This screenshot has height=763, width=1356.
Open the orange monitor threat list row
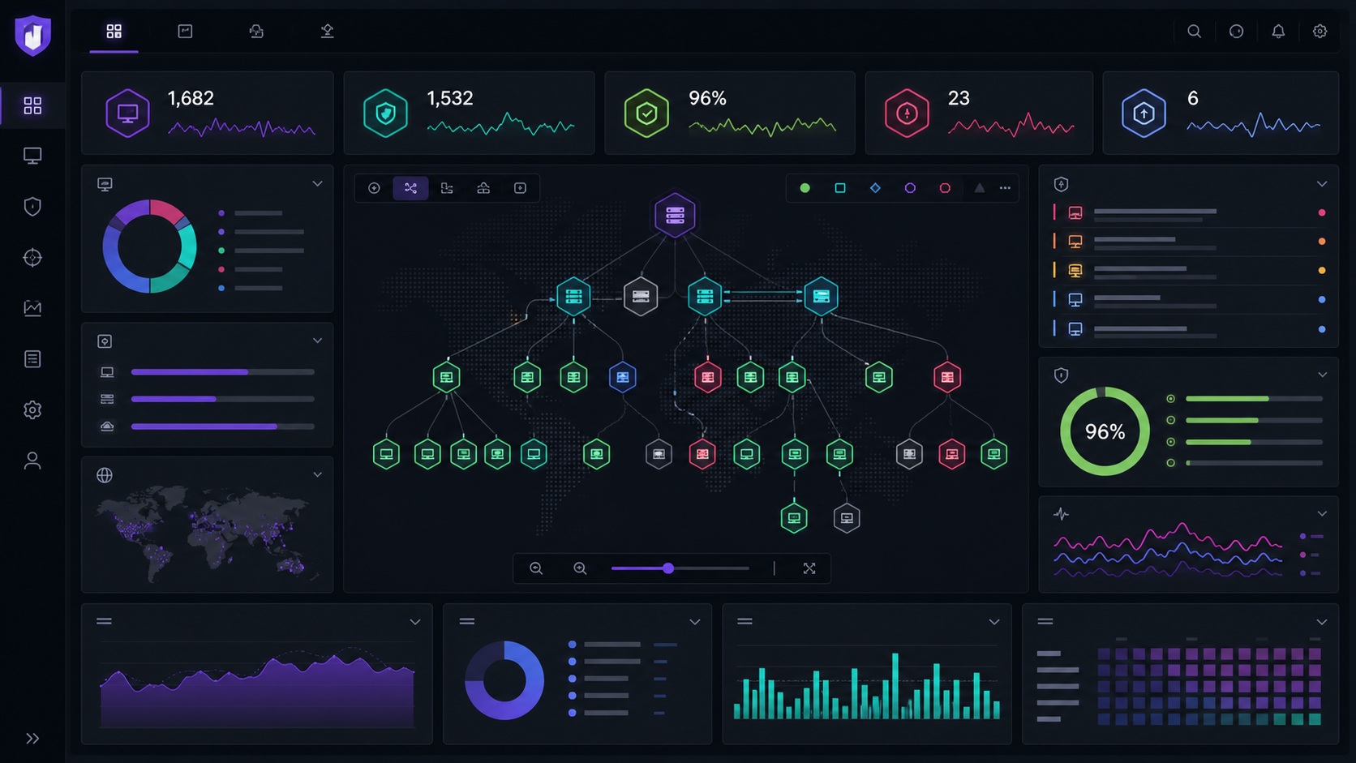1189,242
